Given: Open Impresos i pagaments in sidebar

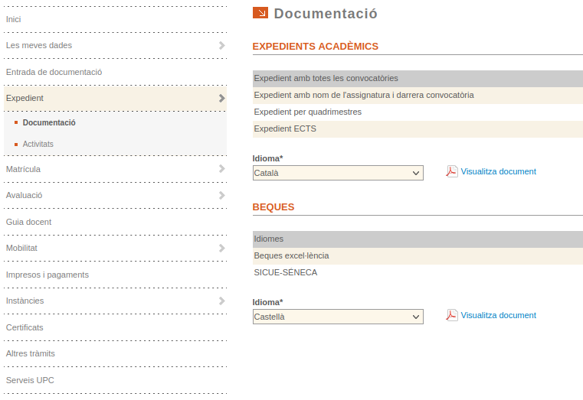Looking at the screenshot, I should 47,275.
